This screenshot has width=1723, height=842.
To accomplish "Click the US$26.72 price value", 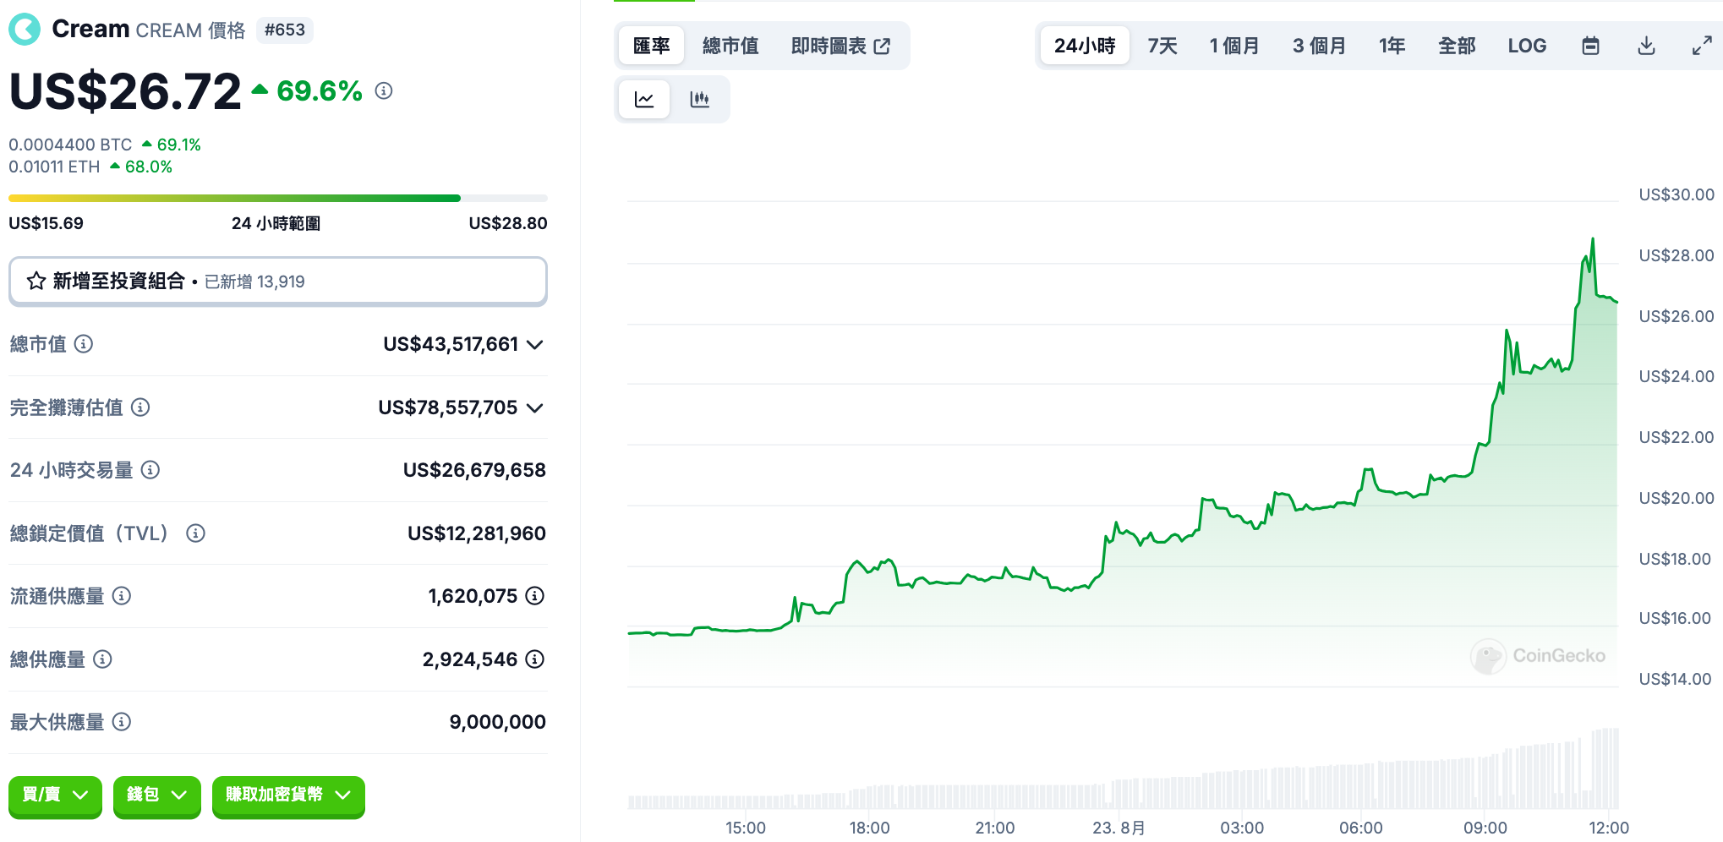I will point(125,91).
